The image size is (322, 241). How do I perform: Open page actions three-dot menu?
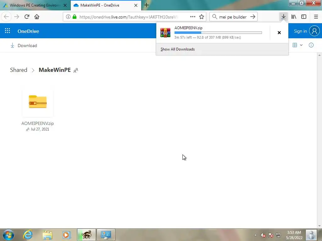pyautogui.click(x=193, y=17)
